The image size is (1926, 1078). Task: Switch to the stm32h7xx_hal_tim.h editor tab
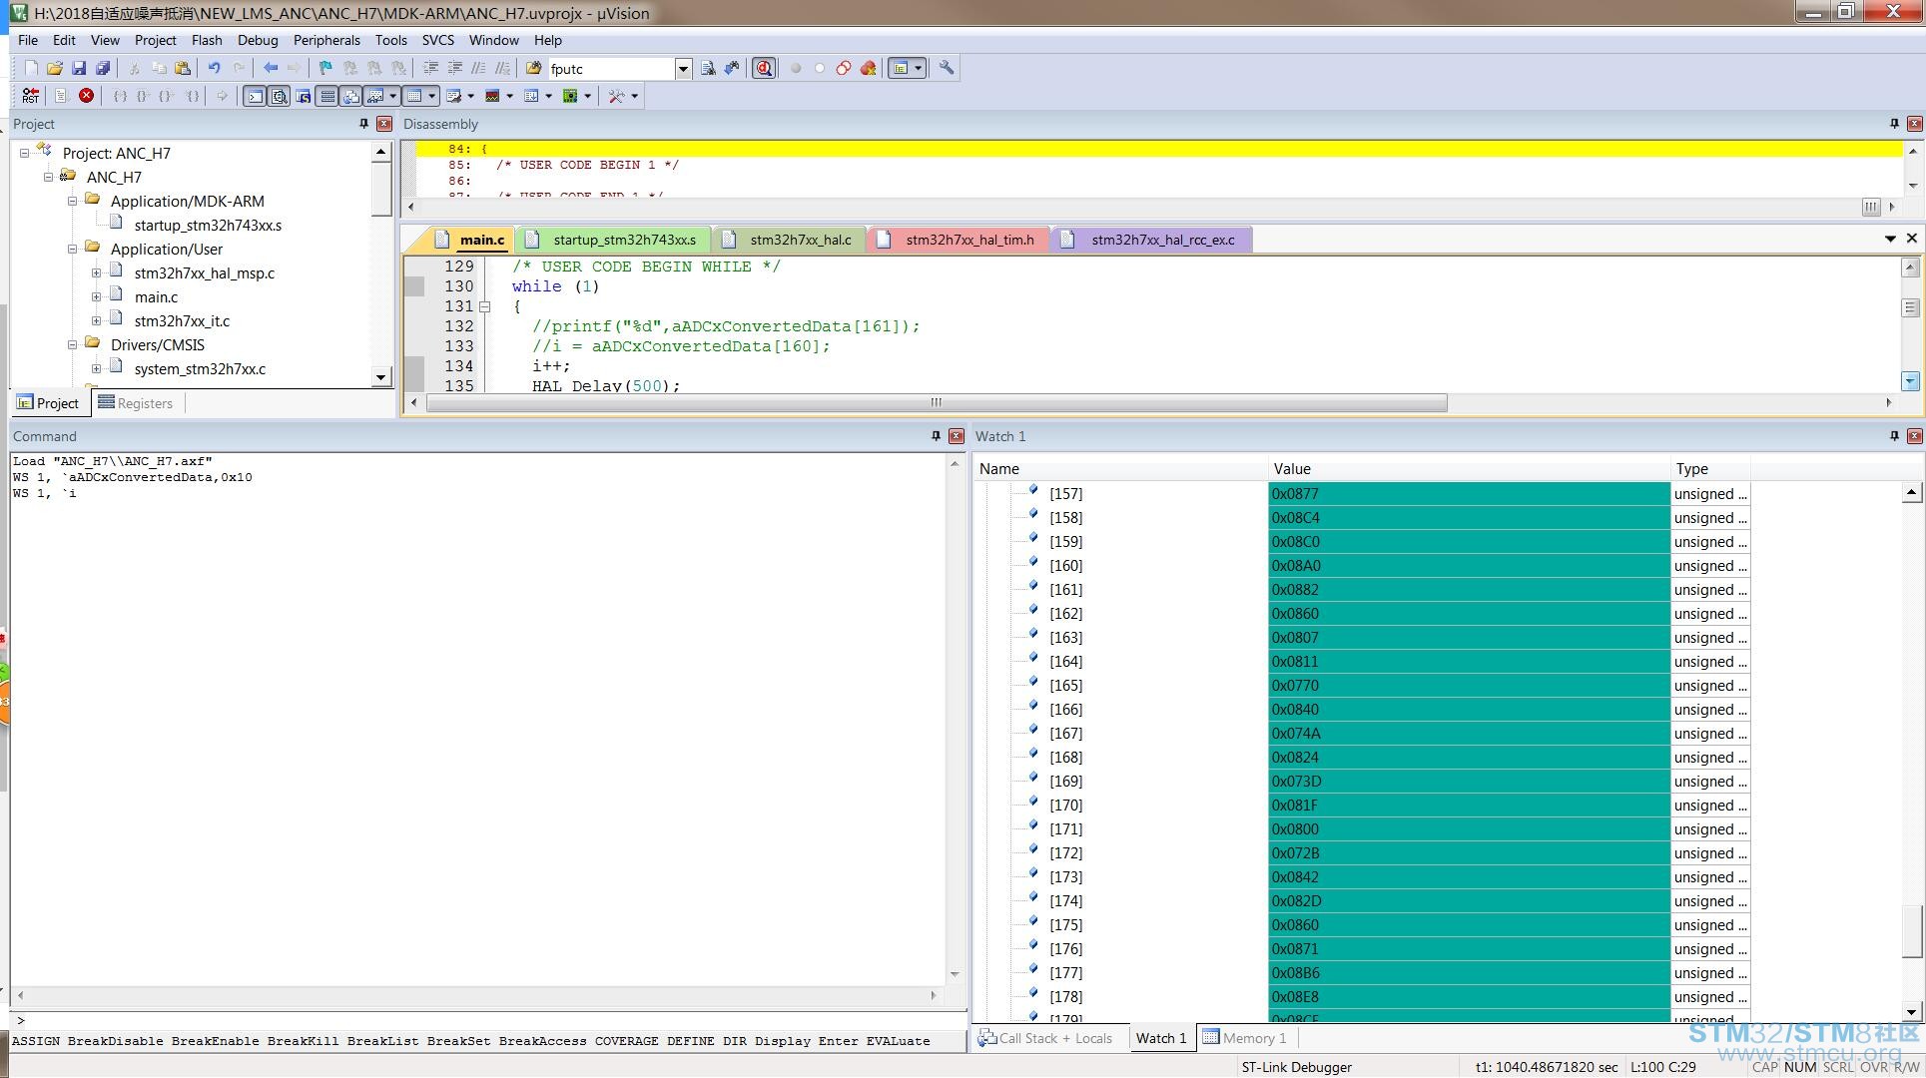point(959,240)
